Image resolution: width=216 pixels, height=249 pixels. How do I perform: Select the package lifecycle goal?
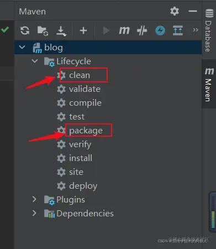(x=86, y=131)
